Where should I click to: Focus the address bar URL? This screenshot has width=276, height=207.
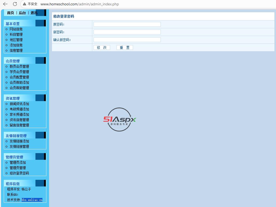79,4
